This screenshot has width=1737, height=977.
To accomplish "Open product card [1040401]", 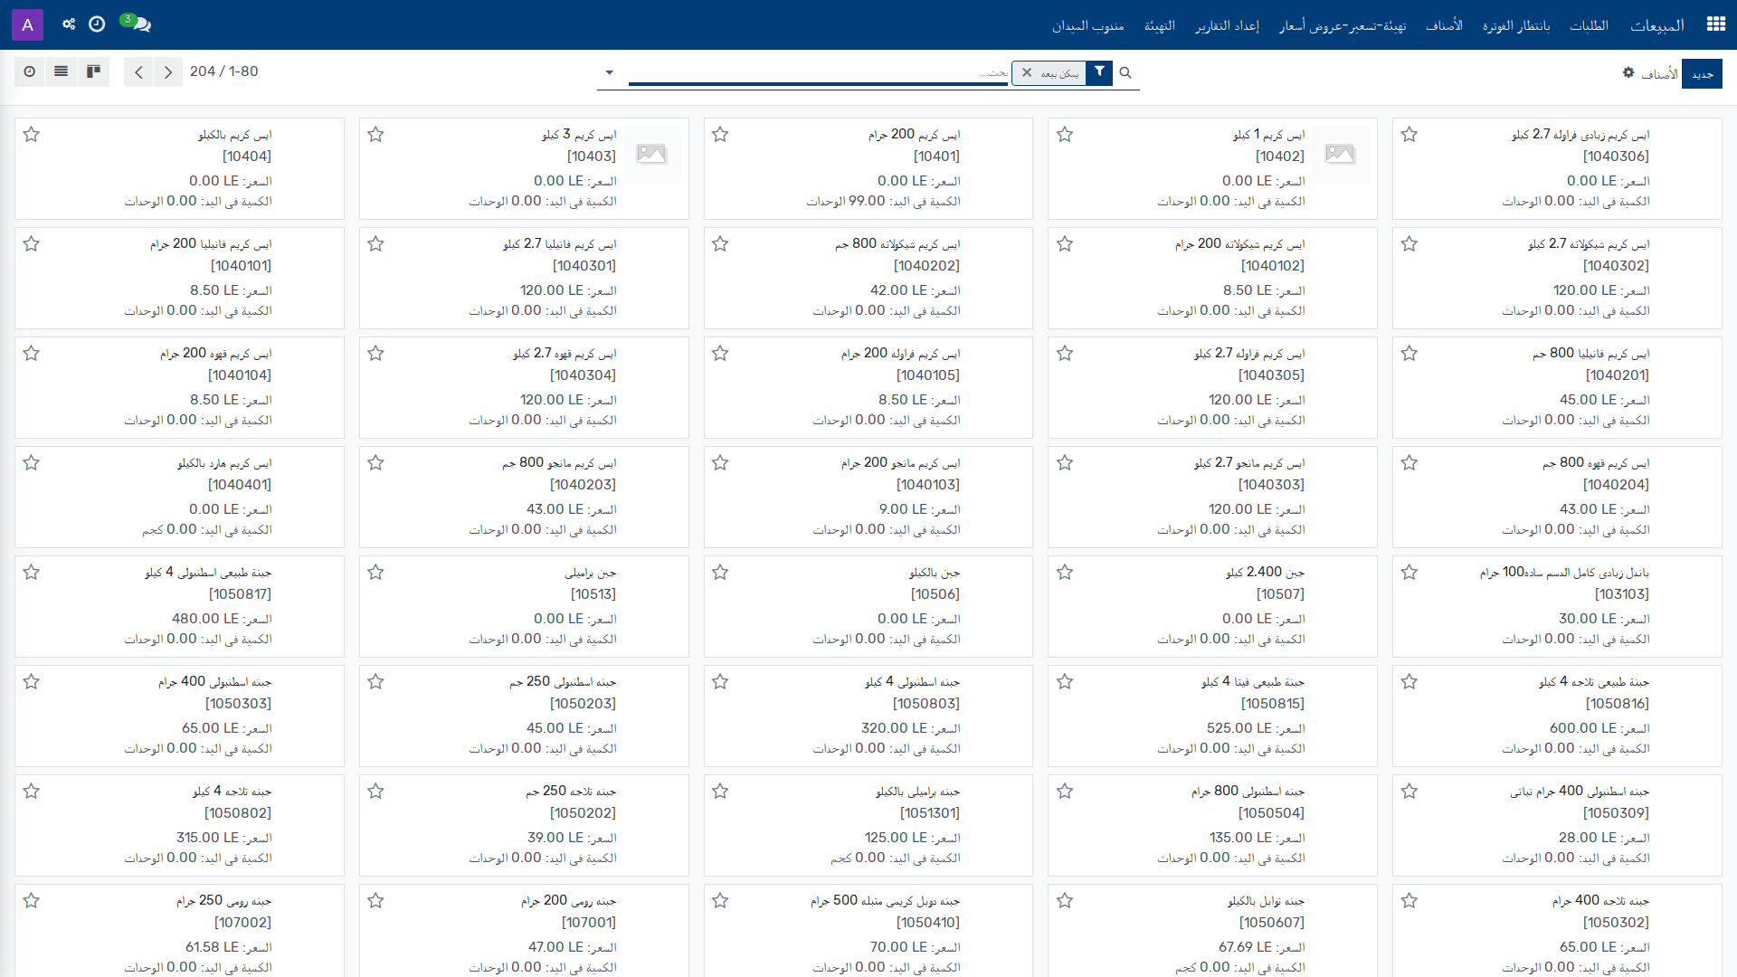I will pyautogui.click(x=179, y=497).
